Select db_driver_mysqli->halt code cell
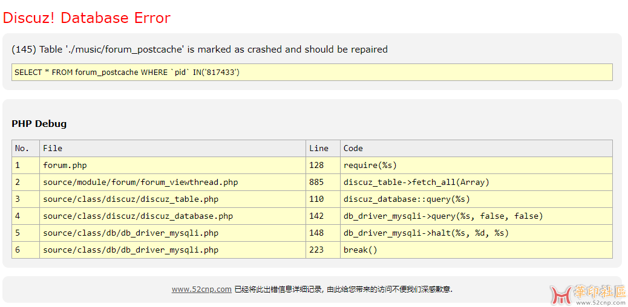Viewport: 628px width, 307px height. pyautogui.click(x=477, y=233)
